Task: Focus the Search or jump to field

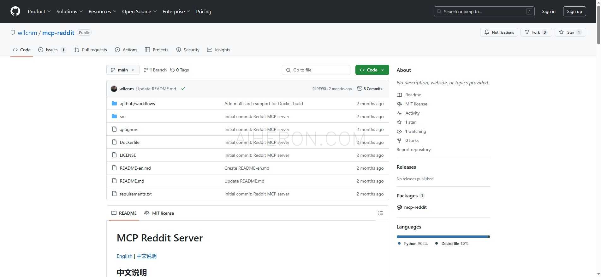Action: tap(484, 11)
